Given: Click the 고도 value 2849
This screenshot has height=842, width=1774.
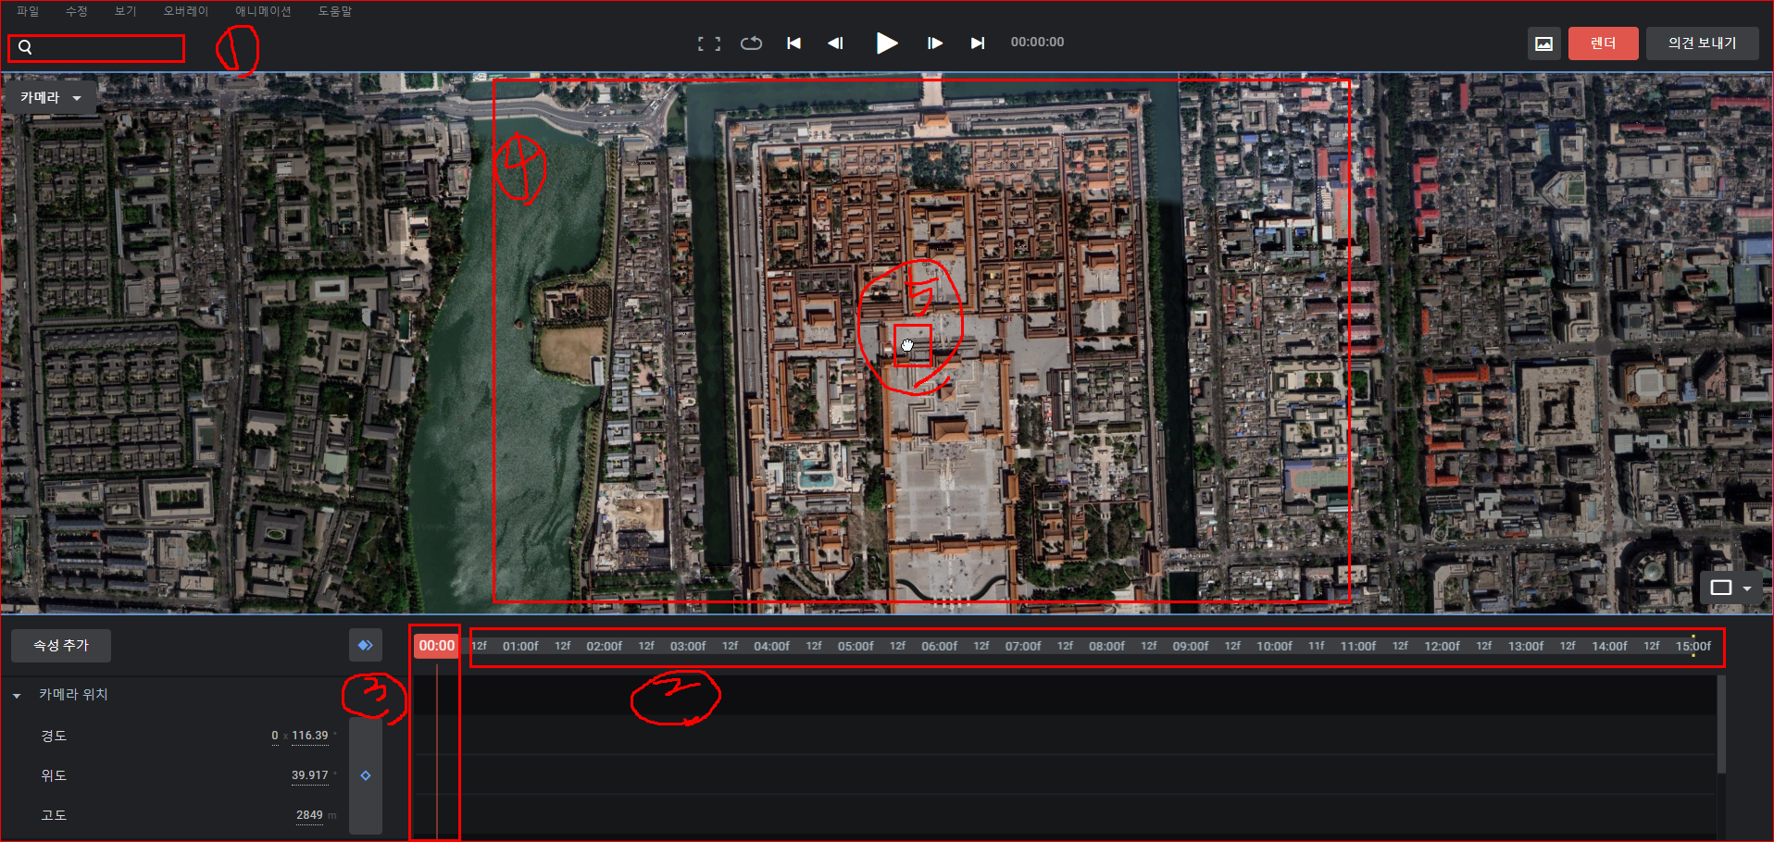Looking at the screenshot, I should (x=309, y=815).
